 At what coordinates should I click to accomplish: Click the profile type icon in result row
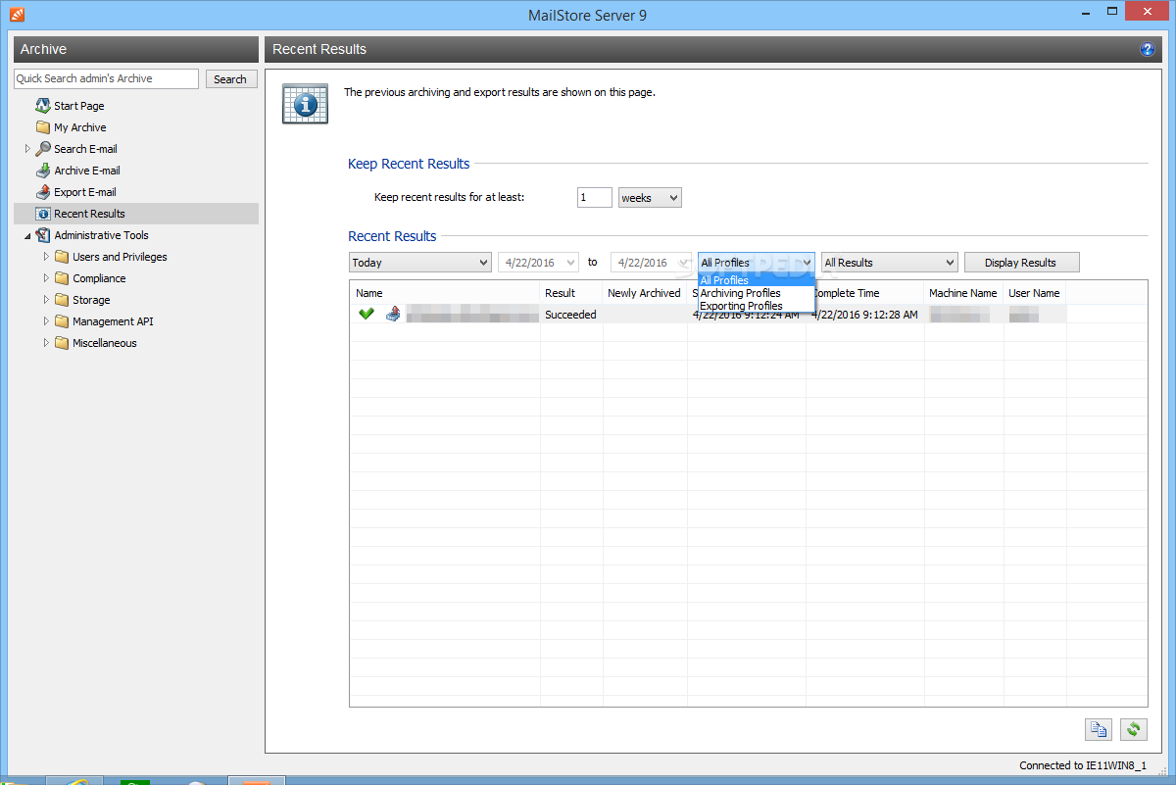393,314
